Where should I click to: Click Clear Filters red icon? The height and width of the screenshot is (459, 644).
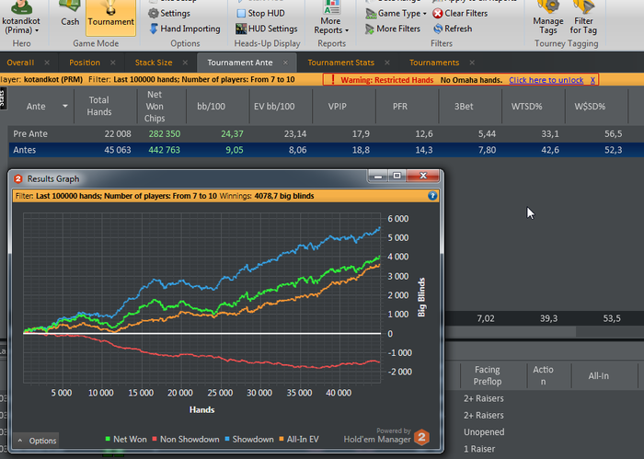[438, 13]
